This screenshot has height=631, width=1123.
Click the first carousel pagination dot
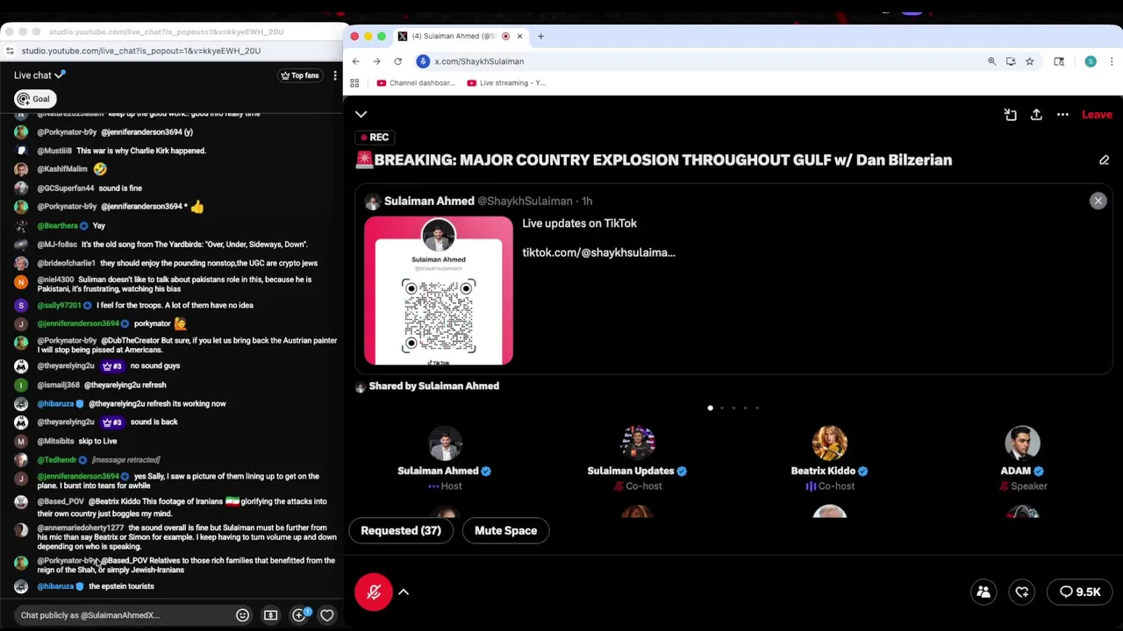point(710,408)
